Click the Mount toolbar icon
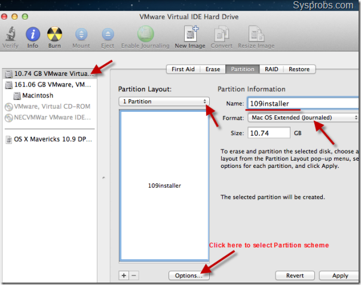This screenshot has height=285, width=361. (81, 34)
